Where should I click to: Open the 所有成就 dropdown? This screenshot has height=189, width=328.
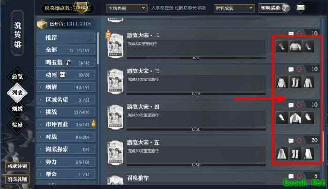234,8
